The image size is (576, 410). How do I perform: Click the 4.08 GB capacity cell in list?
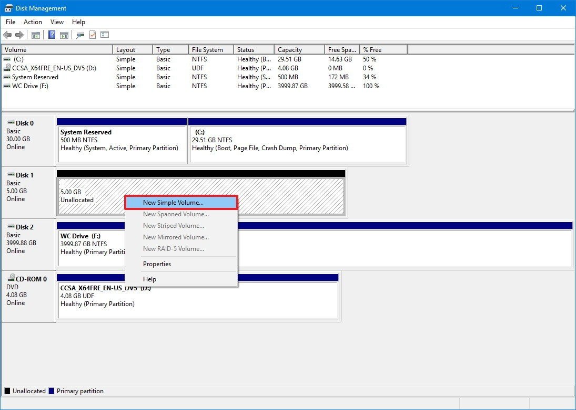point(288,68)
